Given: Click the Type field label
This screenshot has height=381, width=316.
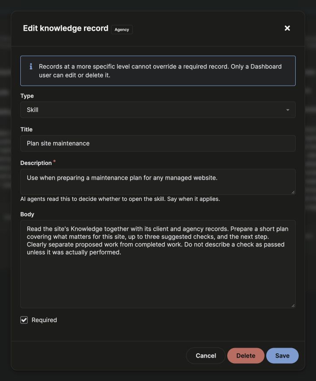Looking at the screenshot, I should [27, 96].
